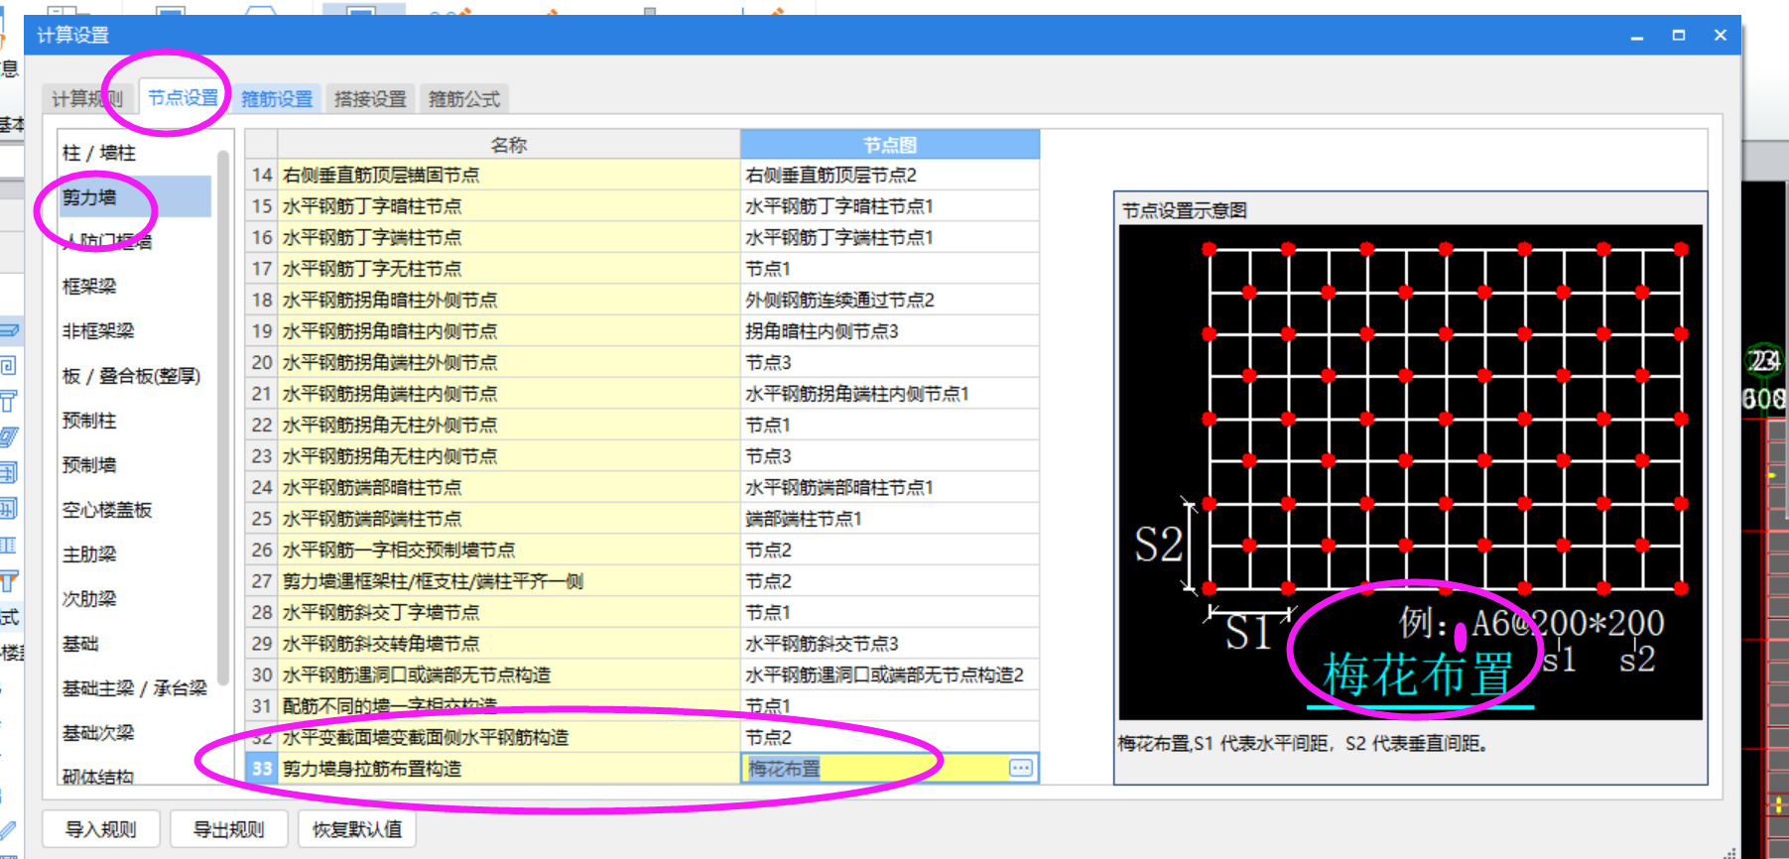Click value 水平钢筋遇洞口或端部无节点构造2
Image resolution: width=1789 pixels, height=859 pixels.
(890, 675)
